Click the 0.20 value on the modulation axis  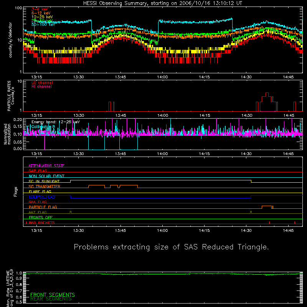click(x=18, y=120)
